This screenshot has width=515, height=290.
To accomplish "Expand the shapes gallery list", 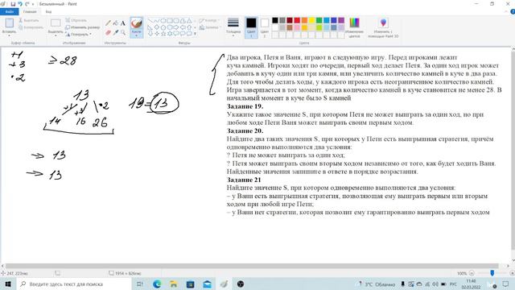I will (x=195, y=34).
